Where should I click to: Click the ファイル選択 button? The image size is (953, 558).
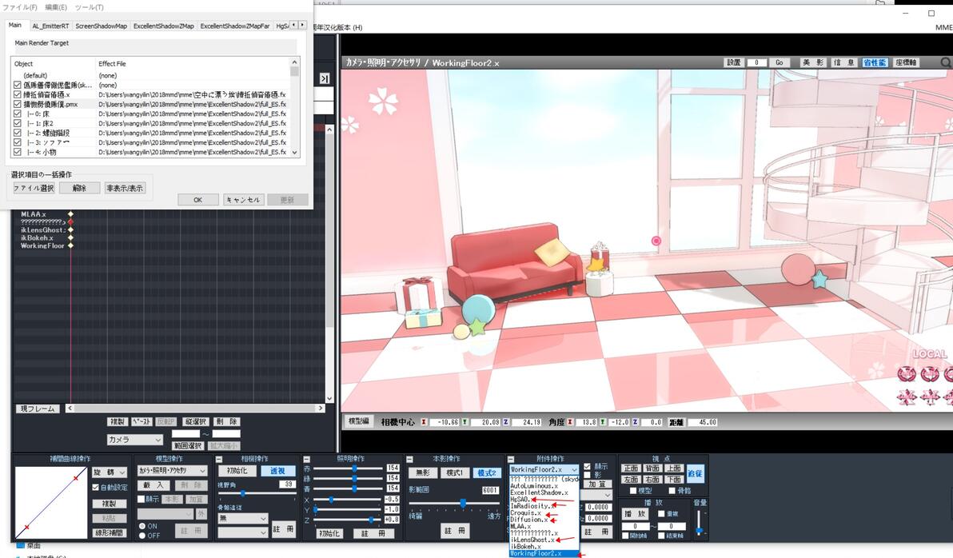tap(34, 189)
